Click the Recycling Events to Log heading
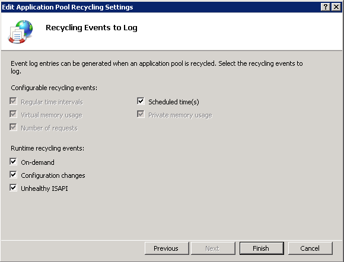Image resolution: width=344 pixels, height=262 pixels. tap(91, 28)
